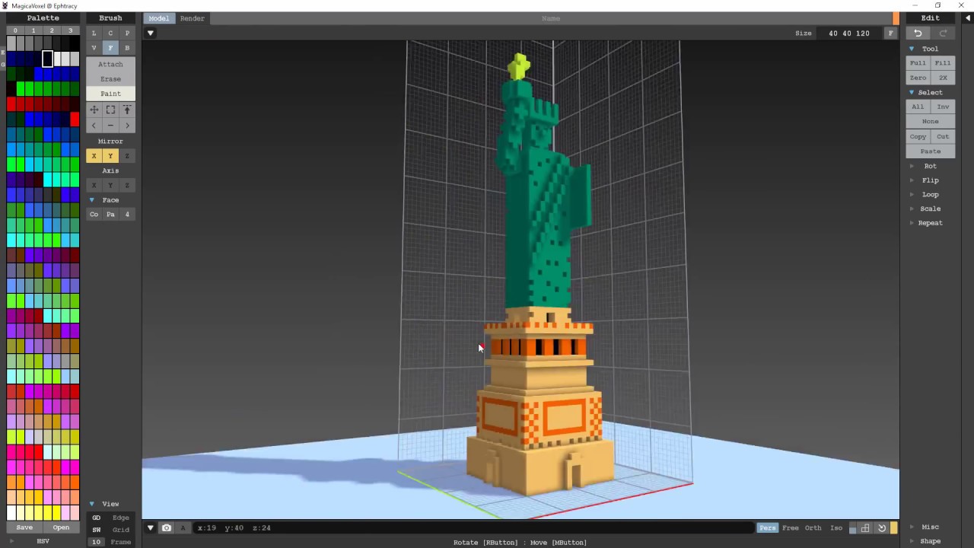Select the L line brush mode
The width and height of the screenshot is (974, 548).
[x=94, y=33]
